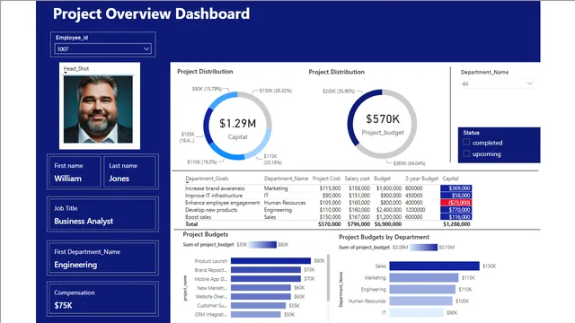Click the Project Overview Dashboard title

click(x=152, y=13)
